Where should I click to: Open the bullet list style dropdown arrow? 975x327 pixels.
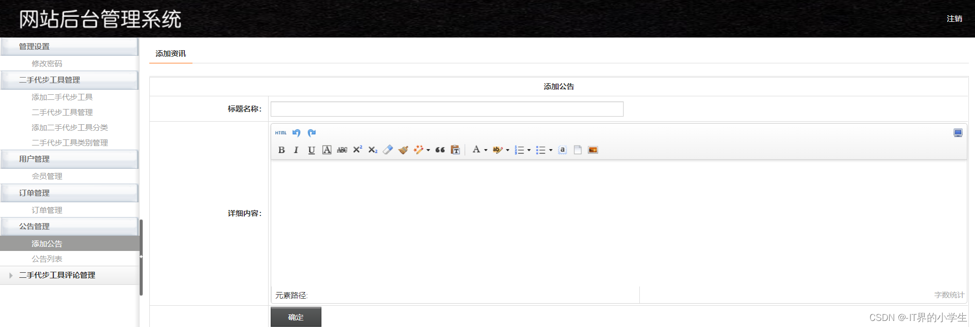pyautogui.click(x=550, y=150)
